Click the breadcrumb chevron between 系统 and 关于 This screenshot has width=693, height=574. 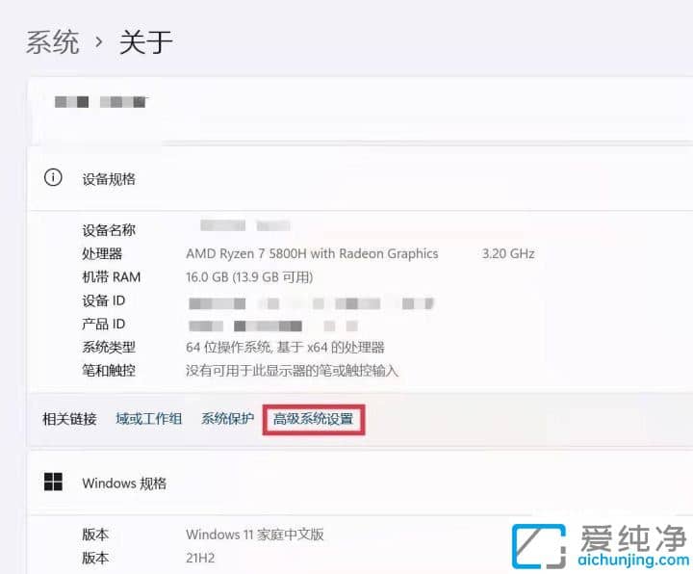tap(99, 43)
